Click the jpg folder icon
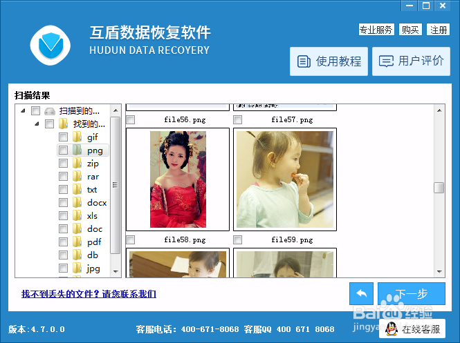460x343 pixels. [77, 268]
